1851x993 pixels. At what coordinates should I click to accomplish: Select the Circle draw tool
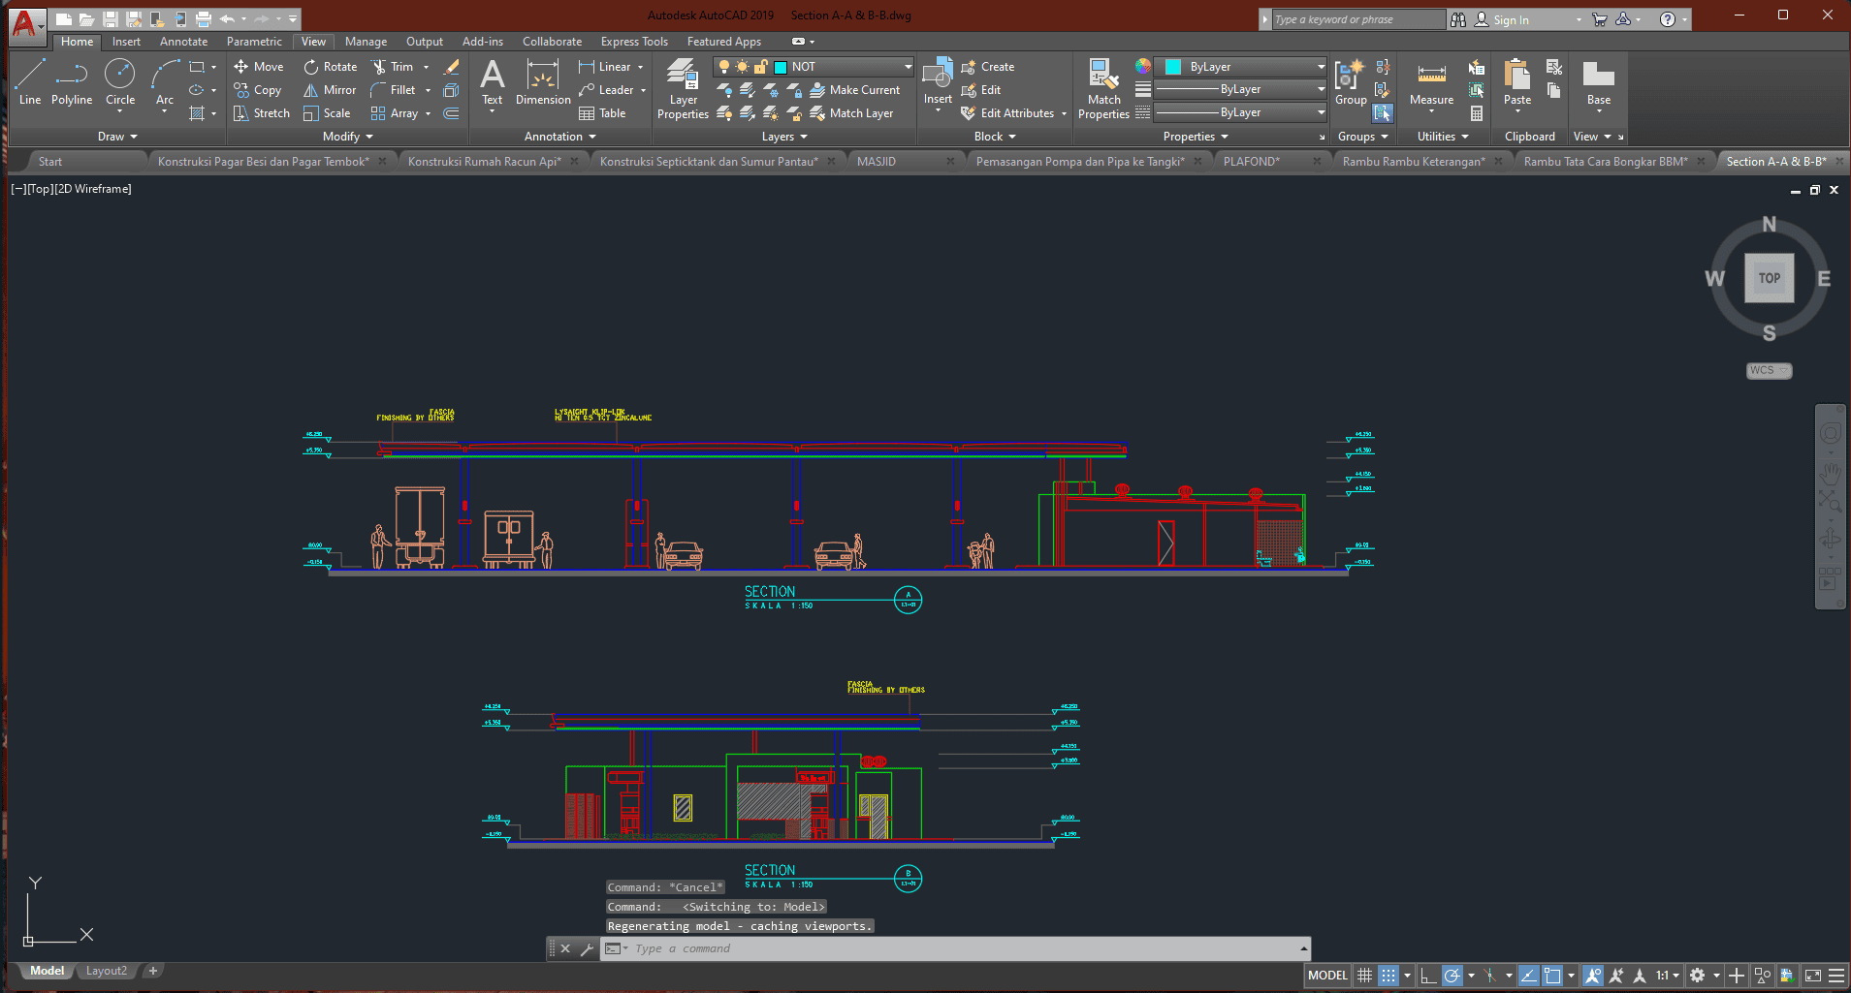click(x=119, y=81)
